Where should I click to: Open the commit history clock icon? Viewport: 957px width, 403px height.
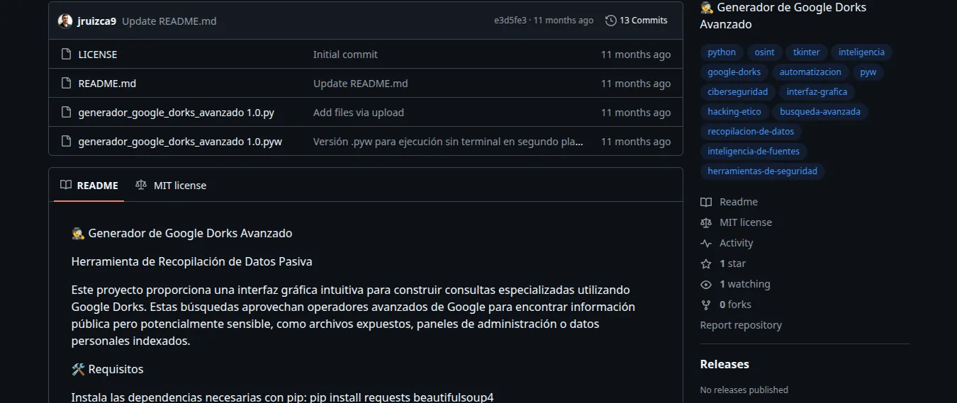[x=610, y=21]
